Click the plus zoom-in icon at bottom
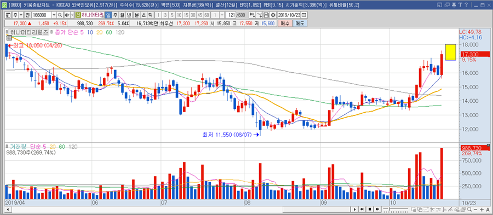493x215 pixels. (481, 210)
